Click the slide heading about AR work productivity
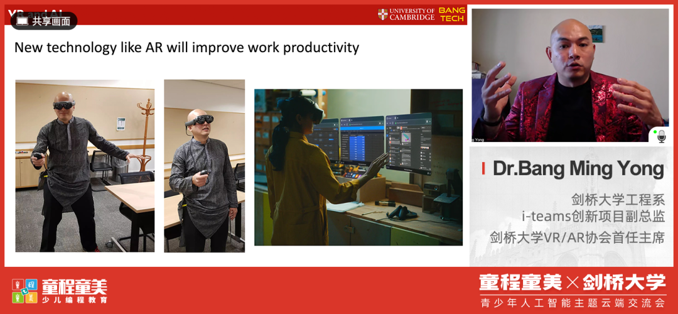678x314 pixels. pyautogui.click(x=186, y=48)
